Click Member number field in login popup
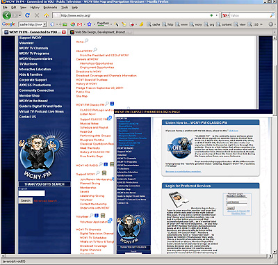 (236, 198)
